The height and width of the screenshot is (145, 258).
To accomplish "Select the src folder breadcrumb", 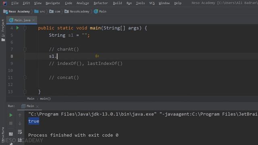I will pyautogui.click(x=40, y=11).
